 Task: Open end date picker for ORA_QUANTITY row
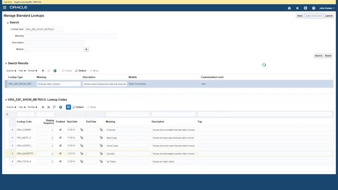[x=101, y=154]
